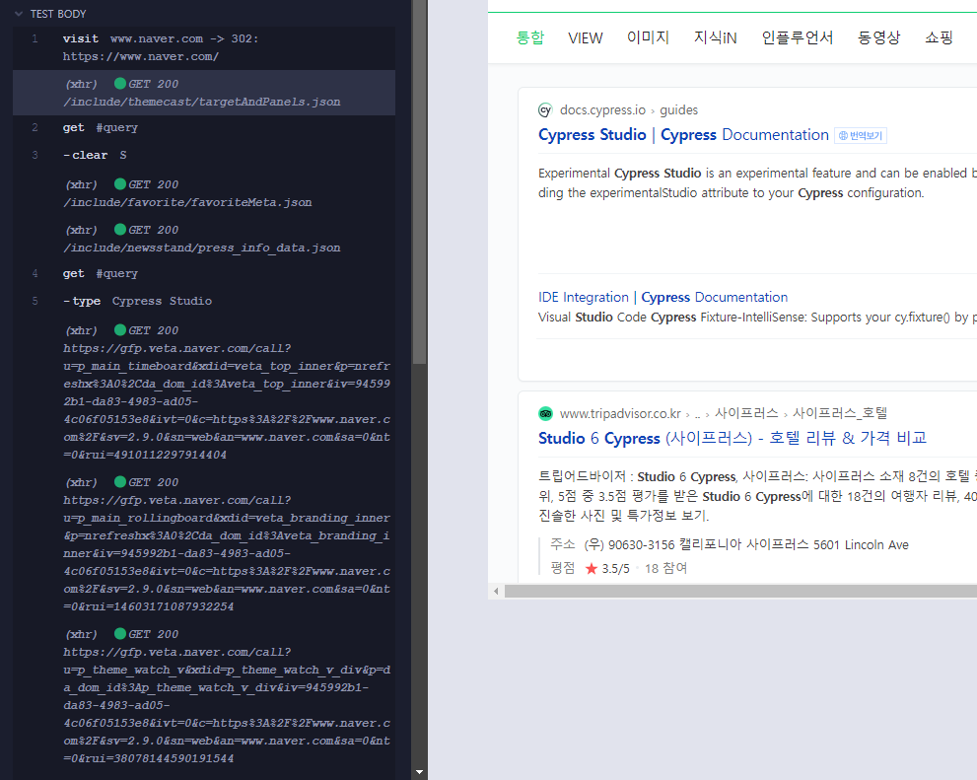Open the veta_top_inner xhr request entry
The width and height of the screenshot is (977, 780).
tap(204, 391)
